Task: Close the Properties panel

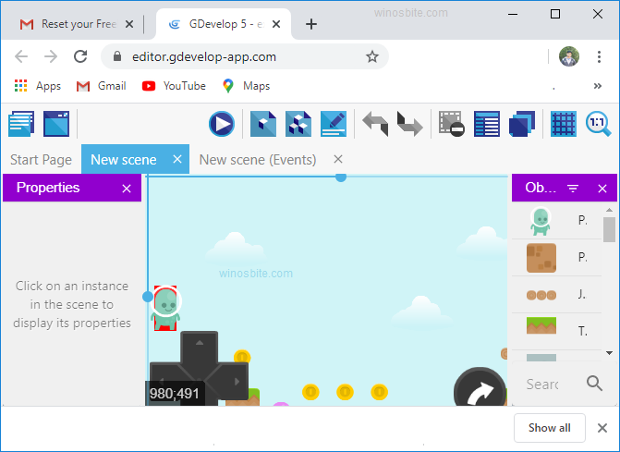Action: 127,189
